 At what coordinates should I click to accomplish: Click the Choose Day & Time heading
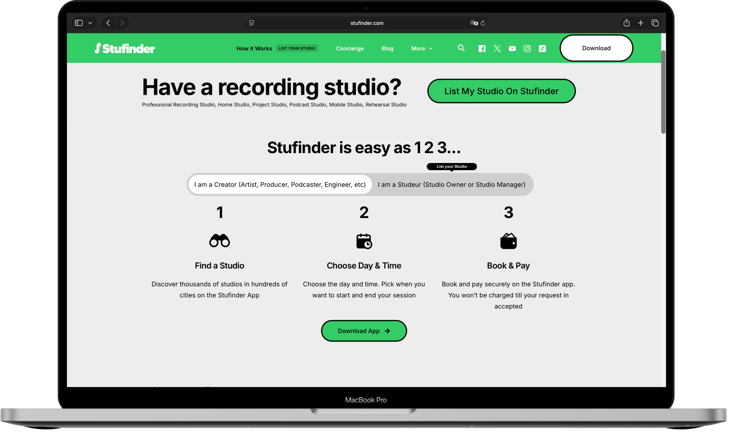click(364, 266)
